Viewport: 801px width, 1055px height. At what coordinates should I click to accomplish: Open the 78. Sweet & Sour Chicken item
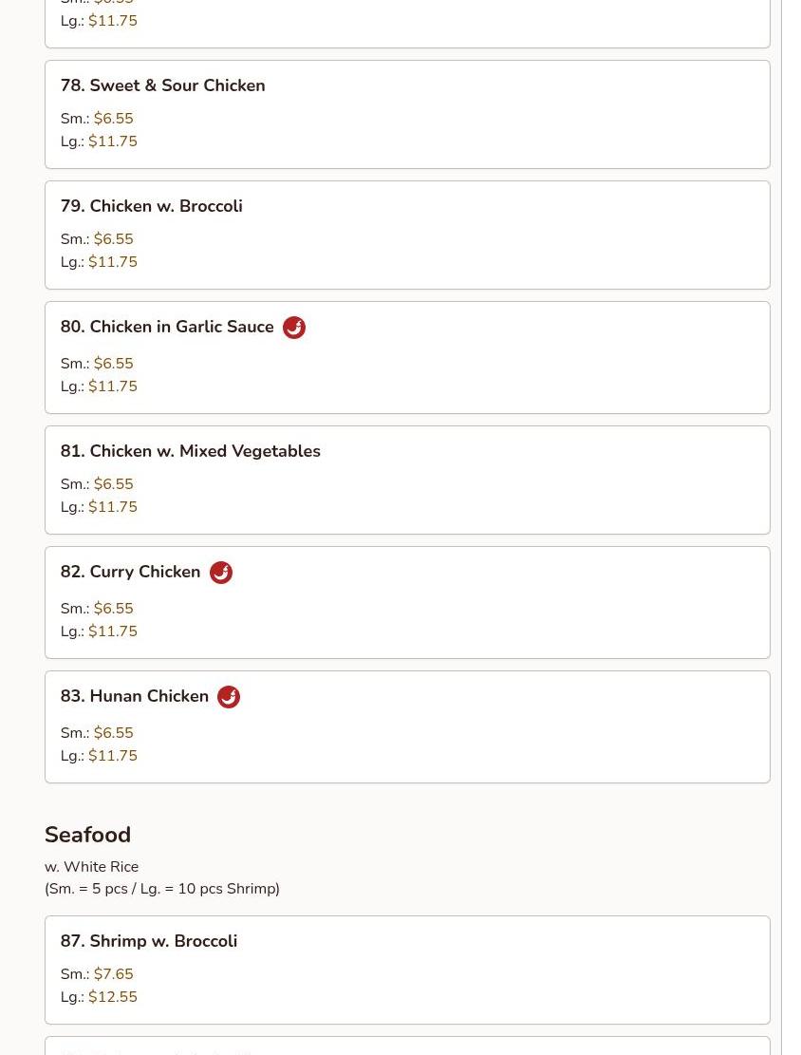tap(162, 85)
